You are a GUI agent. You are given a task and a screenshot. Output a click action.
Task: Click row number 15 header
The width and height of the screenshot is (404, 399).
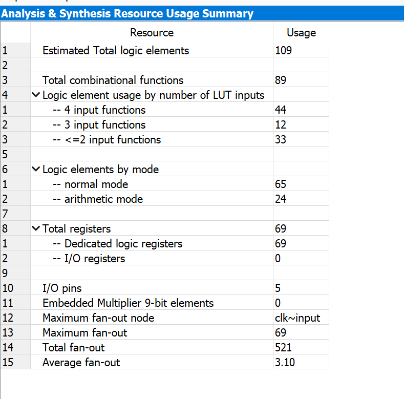(x=15, y=362)
